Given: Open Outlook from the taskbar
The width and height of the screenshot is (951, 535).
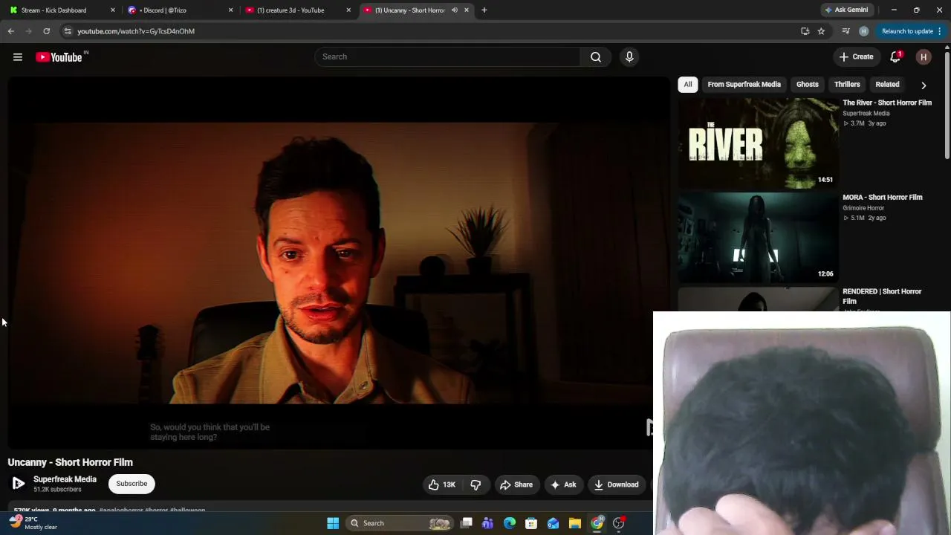Looking at the screenshot, I should point(553,523).
